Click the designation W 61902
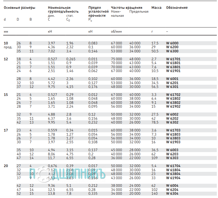This screenshot has width=218, height=198. pos(173,107)
